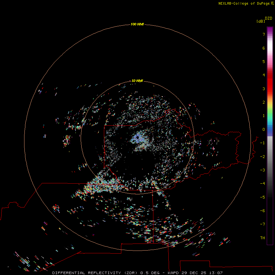Click the 0.5 DEG elevation text
Screen dimensions: 275x275
150,273
